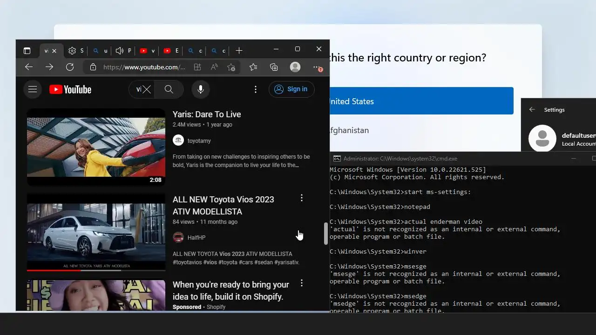Screen dimensions: 596x335
Task: Open the Shopify sponsored ad title
Action: pyautogui.click(x=231, y=290)
